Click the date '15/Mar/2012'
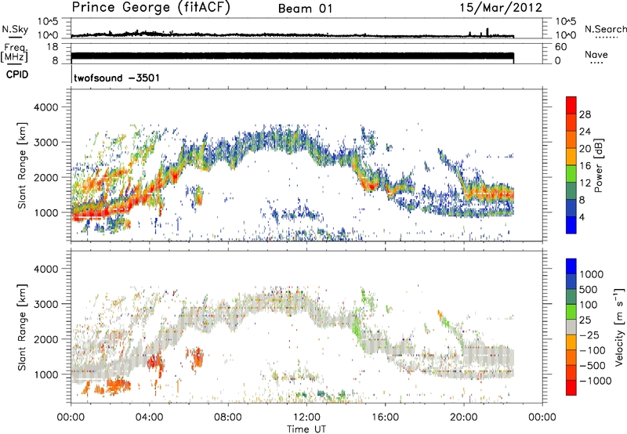Screen dimensions: 627x434 click(x=501, y=7)
